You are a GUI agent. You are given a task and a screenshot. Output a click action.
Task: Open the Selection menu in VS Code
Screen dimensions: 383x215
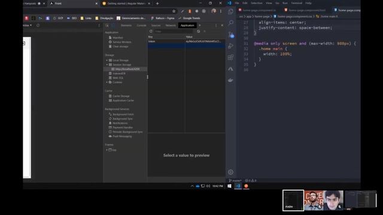point(257,3)
